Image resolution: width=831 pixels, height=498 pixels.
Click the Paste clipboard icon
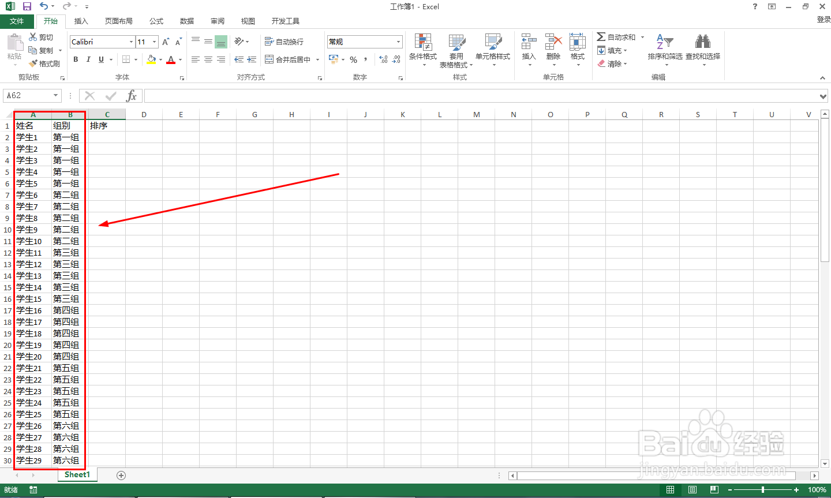click(14, 42)
